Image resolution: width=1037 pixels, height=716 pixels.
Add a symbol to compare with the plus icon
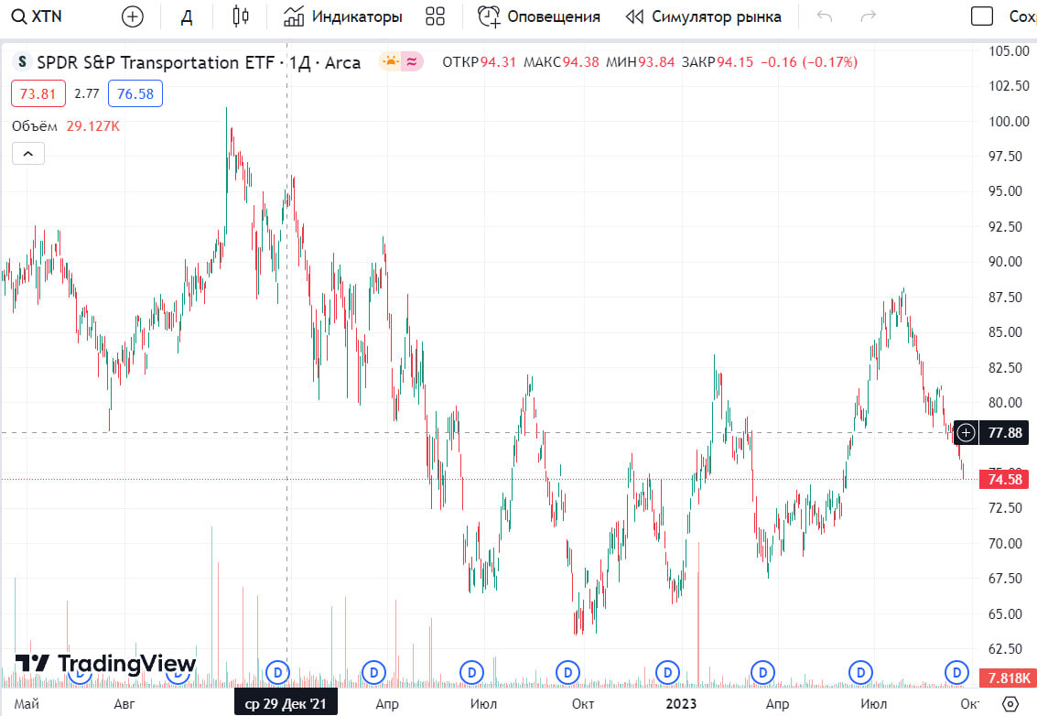[x=133, y=16]
